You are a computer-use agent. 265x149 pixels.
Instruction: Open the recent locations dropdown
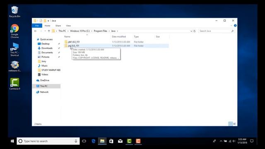45,31
